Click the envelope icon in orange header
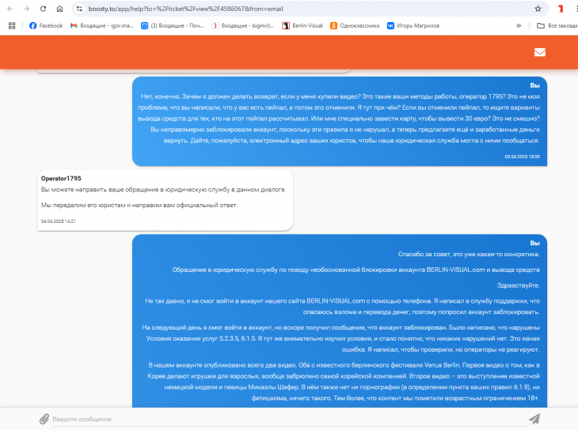 click(x=539, y=52)
